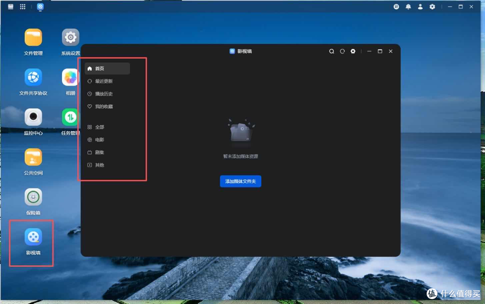This screenshot has width=485, height=304.
Task: Click the desktop icon in top bar
Action: coord(10,6)
